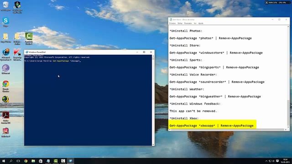Open the Ver menu in Notepad

coord(195,23)
